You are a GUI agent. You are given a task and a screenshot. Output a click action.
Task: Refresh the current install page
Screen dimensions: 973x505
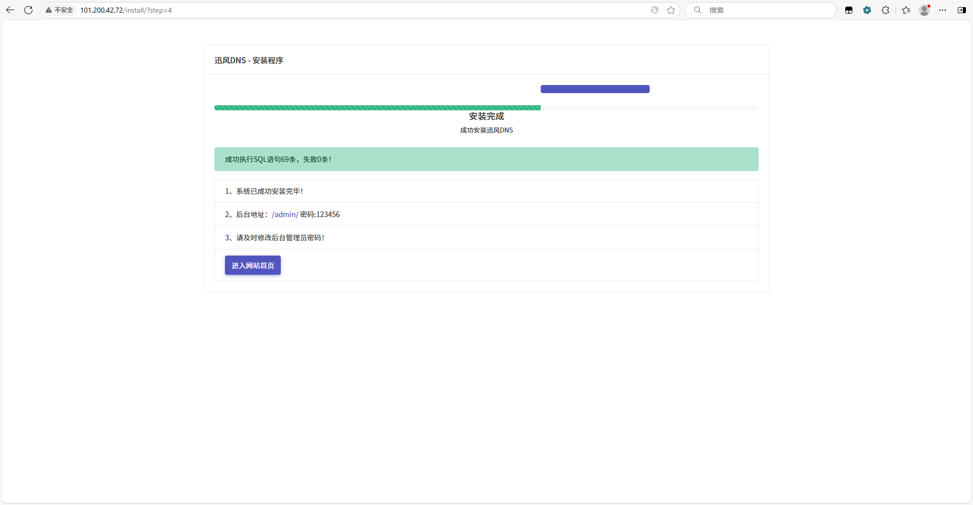pos(28,10)
